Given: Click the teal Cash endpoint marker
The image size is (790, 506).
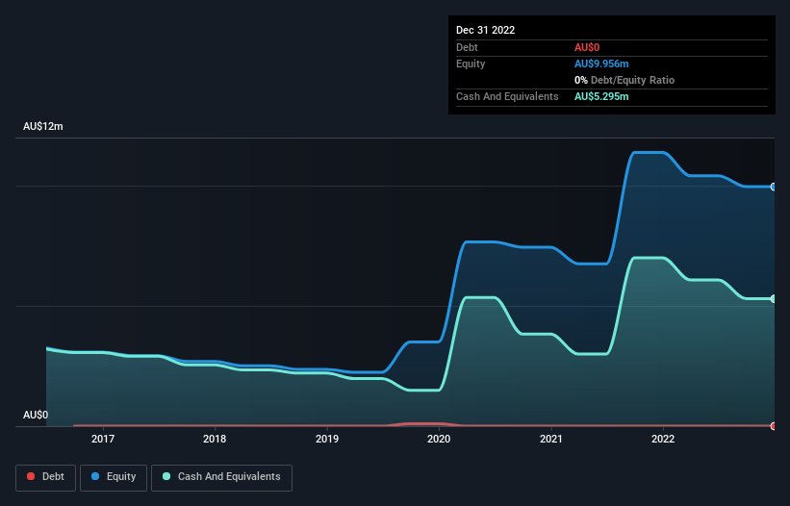Looking at the screenshot, I should (774, 299).
